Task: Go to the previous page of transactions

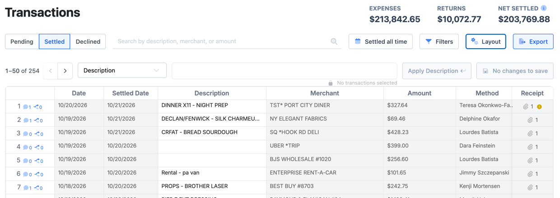Action: coord(51,71)
